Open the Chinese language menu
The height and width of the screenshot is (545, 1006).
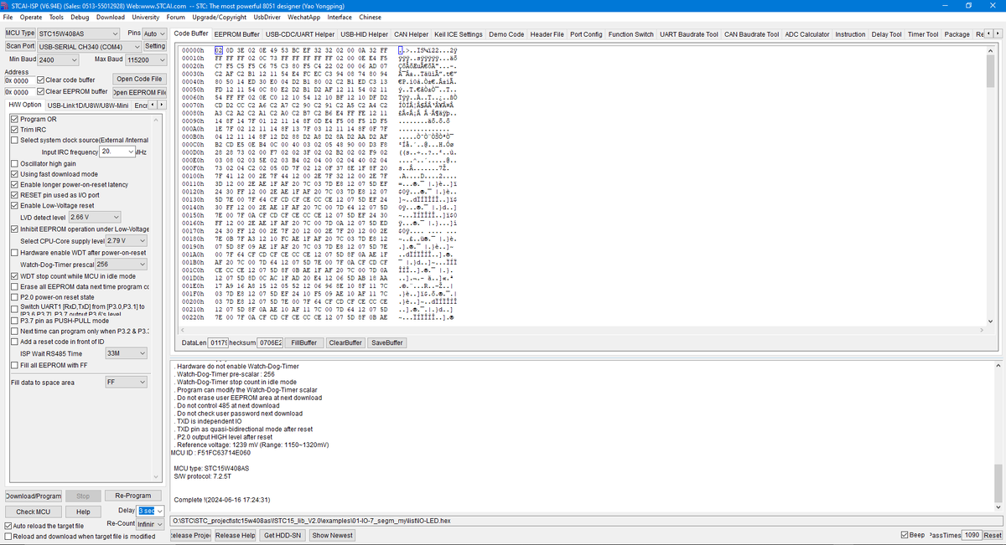tap(370, 17)
